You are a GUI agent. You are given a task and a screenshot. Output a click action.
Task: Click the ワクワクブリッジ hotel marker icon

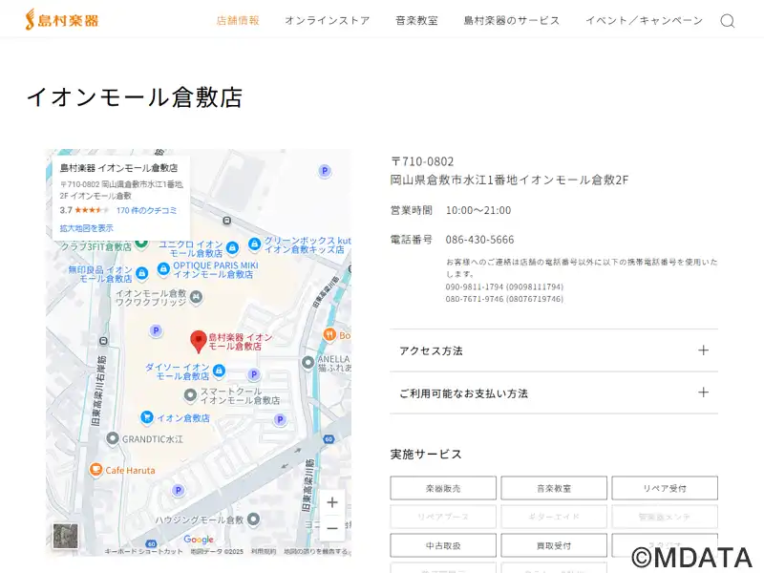click(196, 296)
